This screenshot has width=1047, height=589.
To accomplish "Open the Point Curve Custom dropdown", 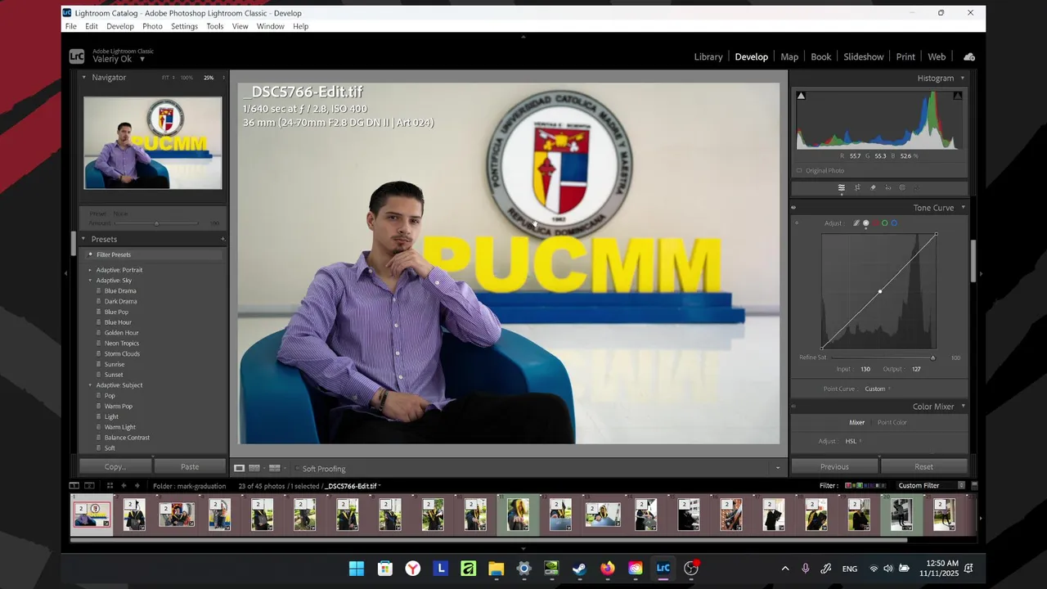I will [878, 389].
